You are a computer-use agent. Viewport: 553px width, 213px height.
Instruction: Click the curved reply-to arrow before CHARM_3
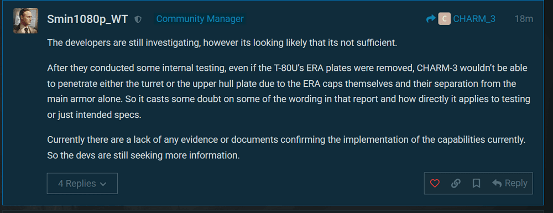point(431,19)
